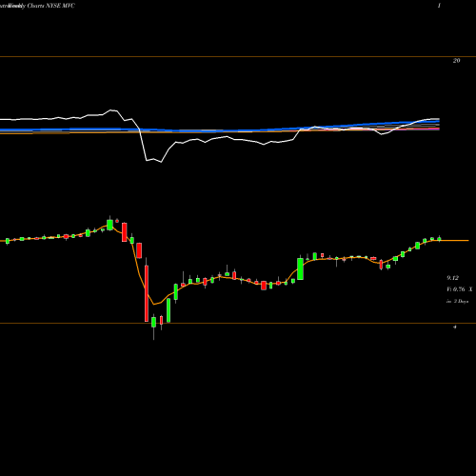Viewport: 476px width, 476px height.
Task: Click the tallest red candlestick in the crash
Action: tap(147, 293)
